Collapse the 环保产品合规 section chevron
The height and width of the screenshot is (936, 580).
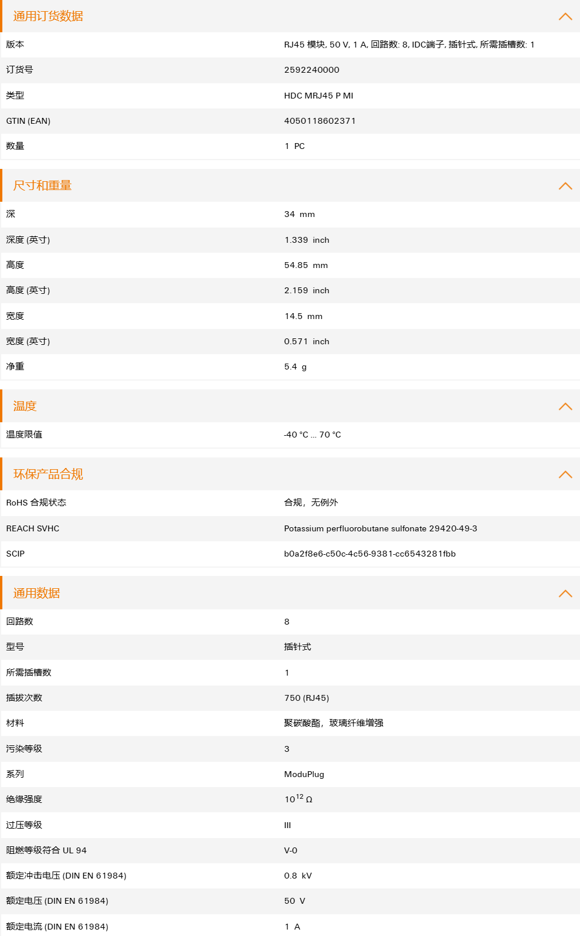tap(565, 474)
